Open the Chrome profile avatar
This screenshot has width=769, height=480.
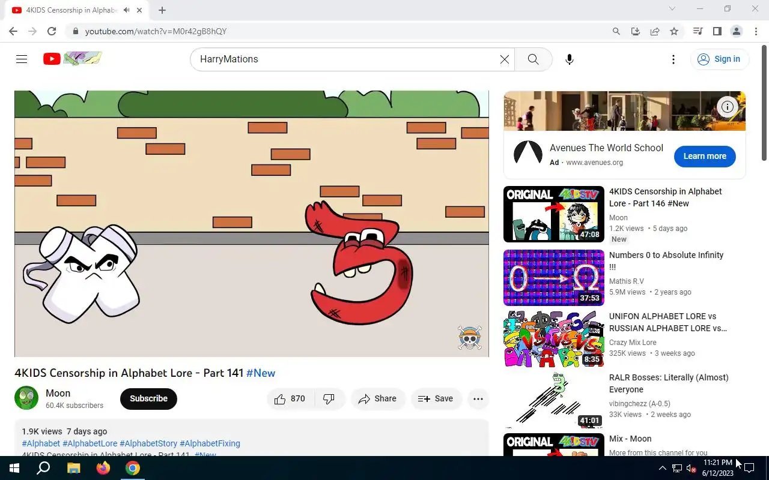(x=736, y=31)
